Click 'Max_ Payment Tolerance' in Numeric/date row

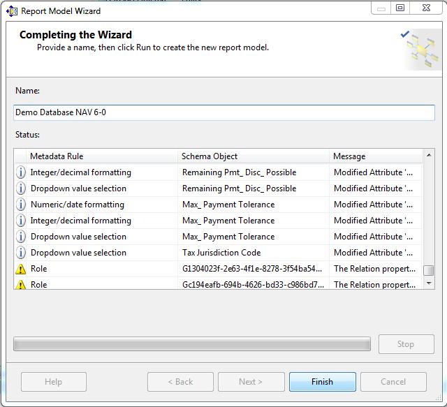pyautogui.click(x=228, y=205)
